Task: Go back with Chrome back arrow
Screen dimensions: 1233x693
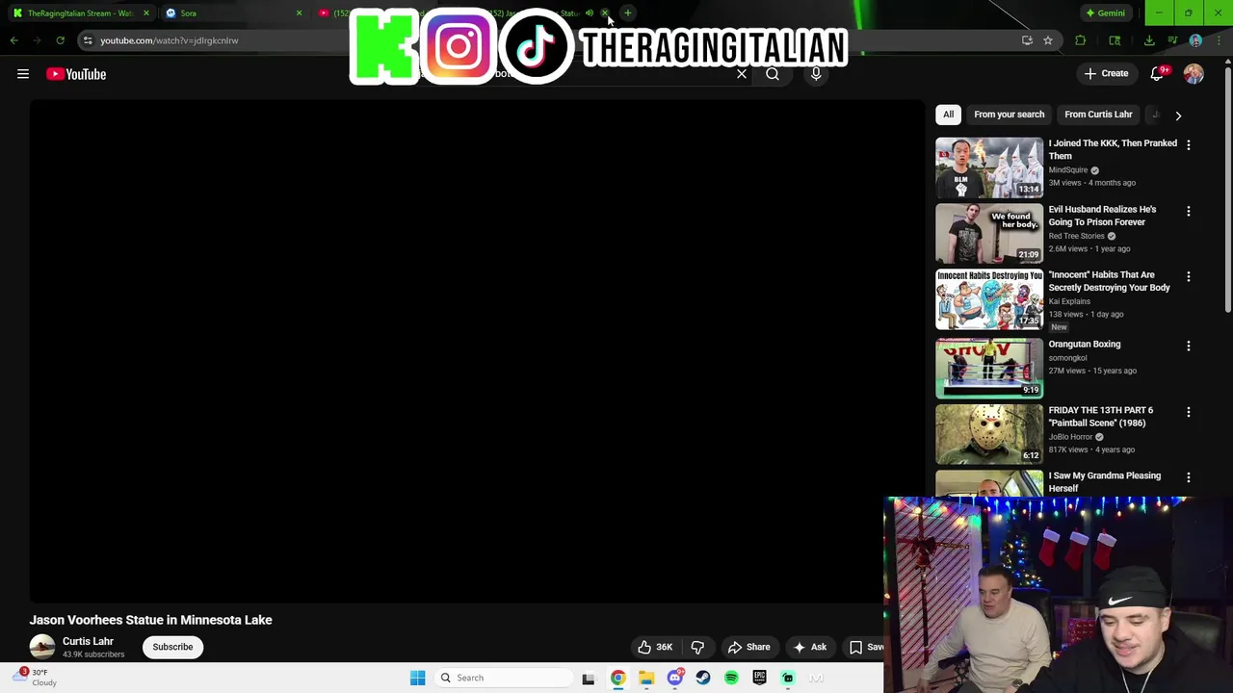Action: [x=13, y=40]
